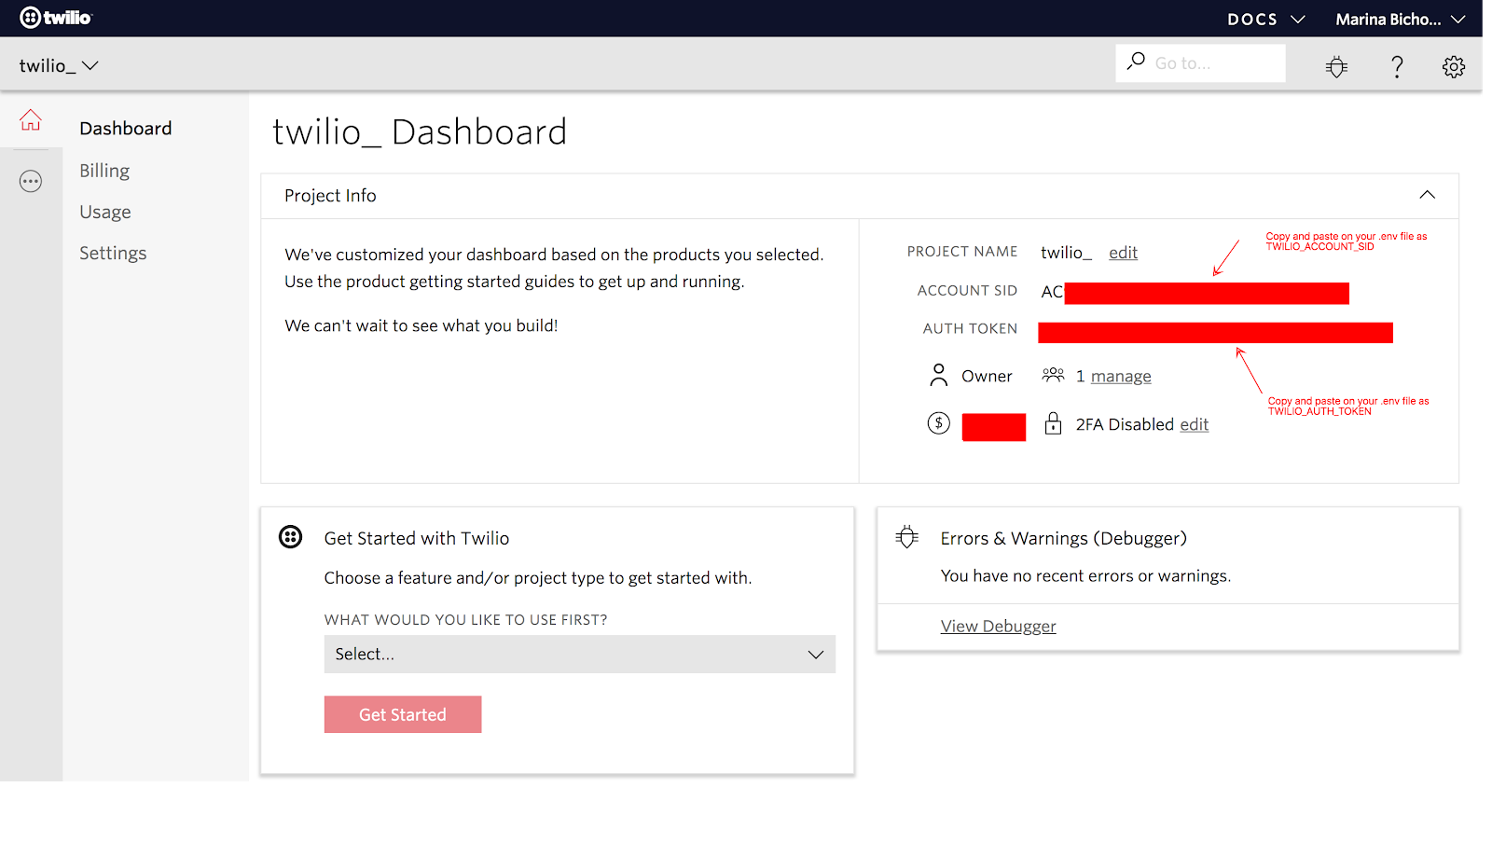Go to Dashboard in side menu

coord(125,129)
